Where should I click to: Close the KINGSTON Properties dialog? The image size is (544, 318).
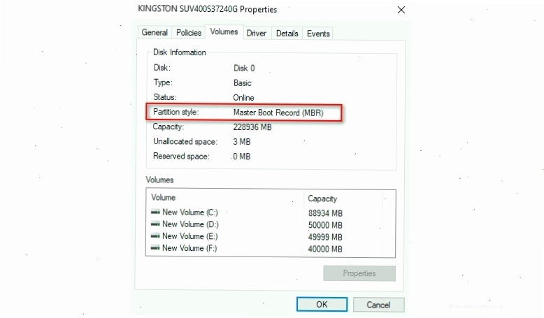401,10
